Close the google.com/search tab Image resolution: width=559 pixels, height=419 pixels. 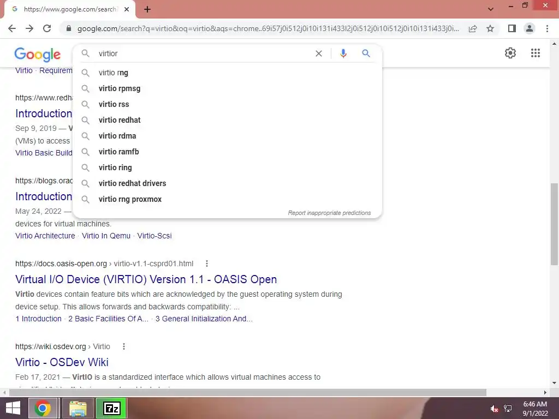coord(127,9)
